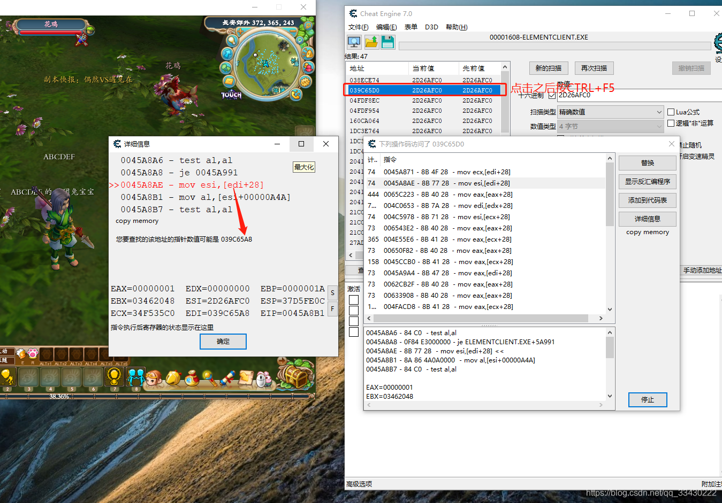Open the 扫描类型 dropdown showing 精确数值
This screenshot has width=722, height=503.
[x=611, y=112]
